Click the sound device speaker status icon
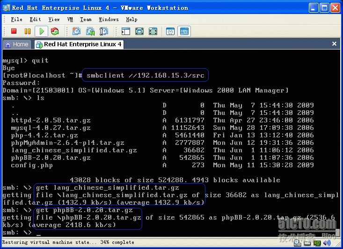Image resolution: width=343 pixels, height=249 pixels. point(327,242)
